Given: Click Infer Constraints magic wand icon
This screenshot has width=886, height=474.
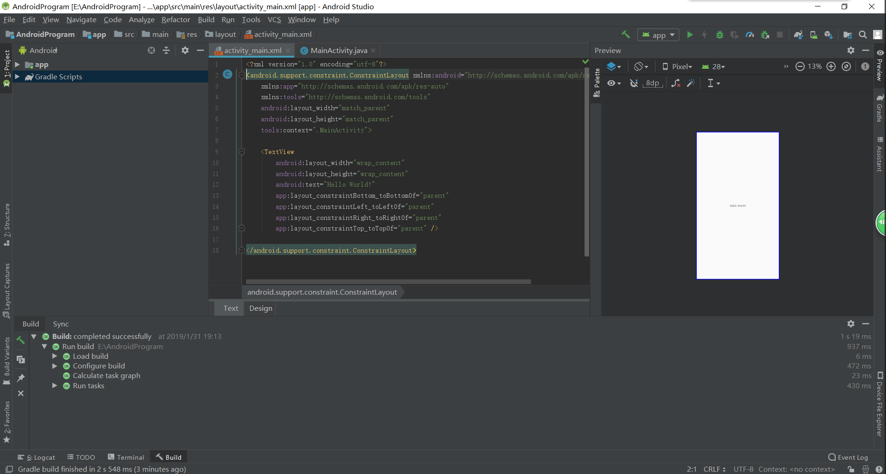Looking at the screenshot, I should point(691,83).
